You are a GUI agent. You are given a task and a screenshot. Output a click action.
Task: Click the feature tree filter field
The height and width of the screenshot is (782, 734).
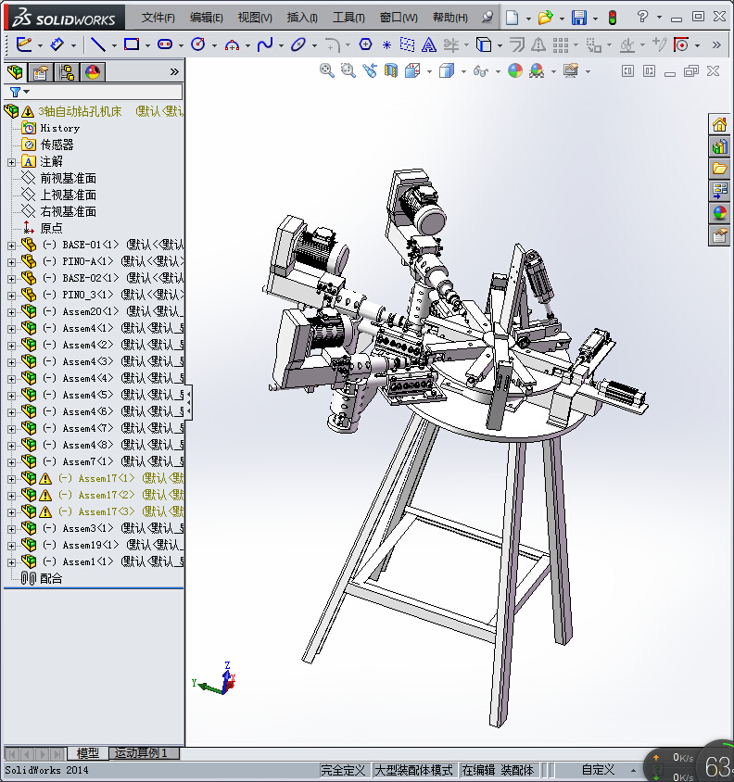pos(94,92)
